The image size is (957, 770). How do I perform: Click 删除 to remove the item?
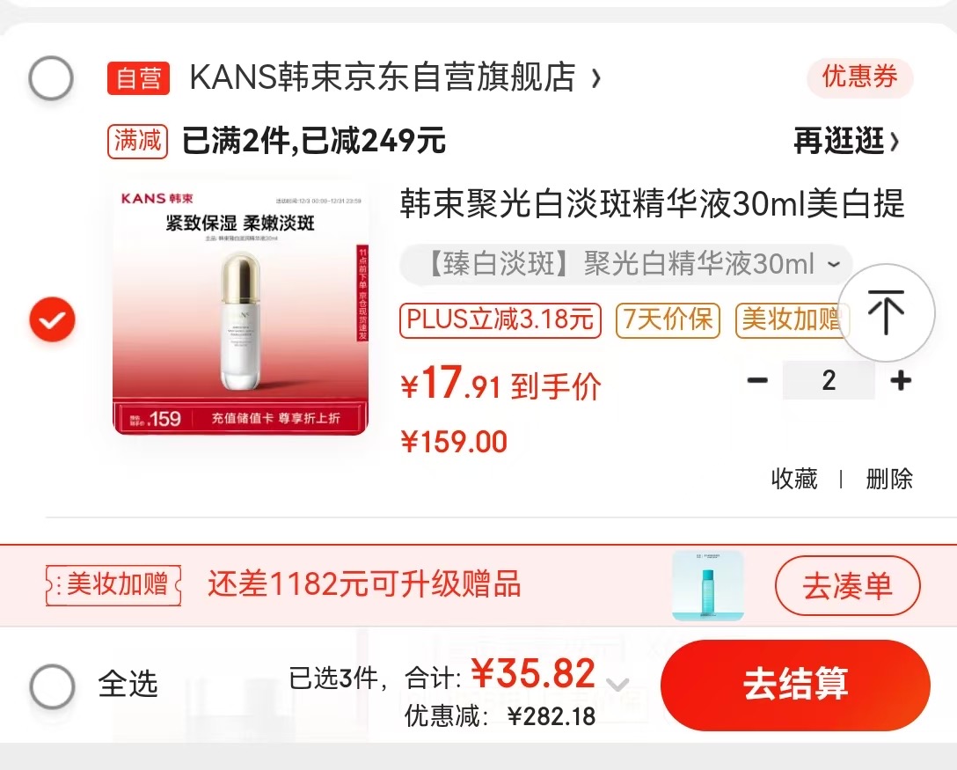tap(889, 479)
